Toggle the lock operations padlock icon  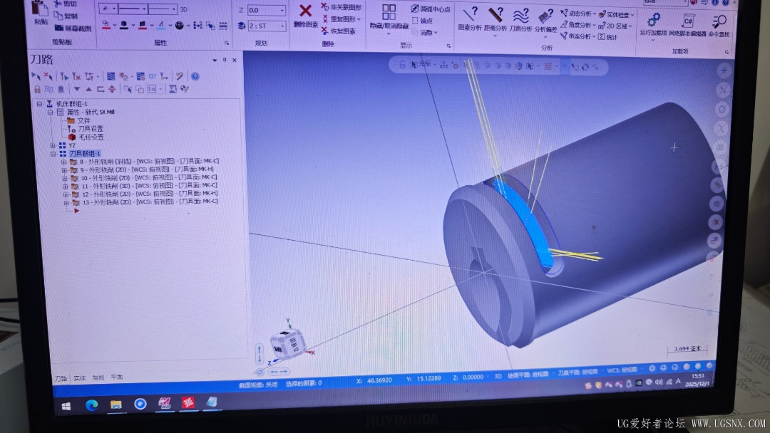(x=37, y=89)
